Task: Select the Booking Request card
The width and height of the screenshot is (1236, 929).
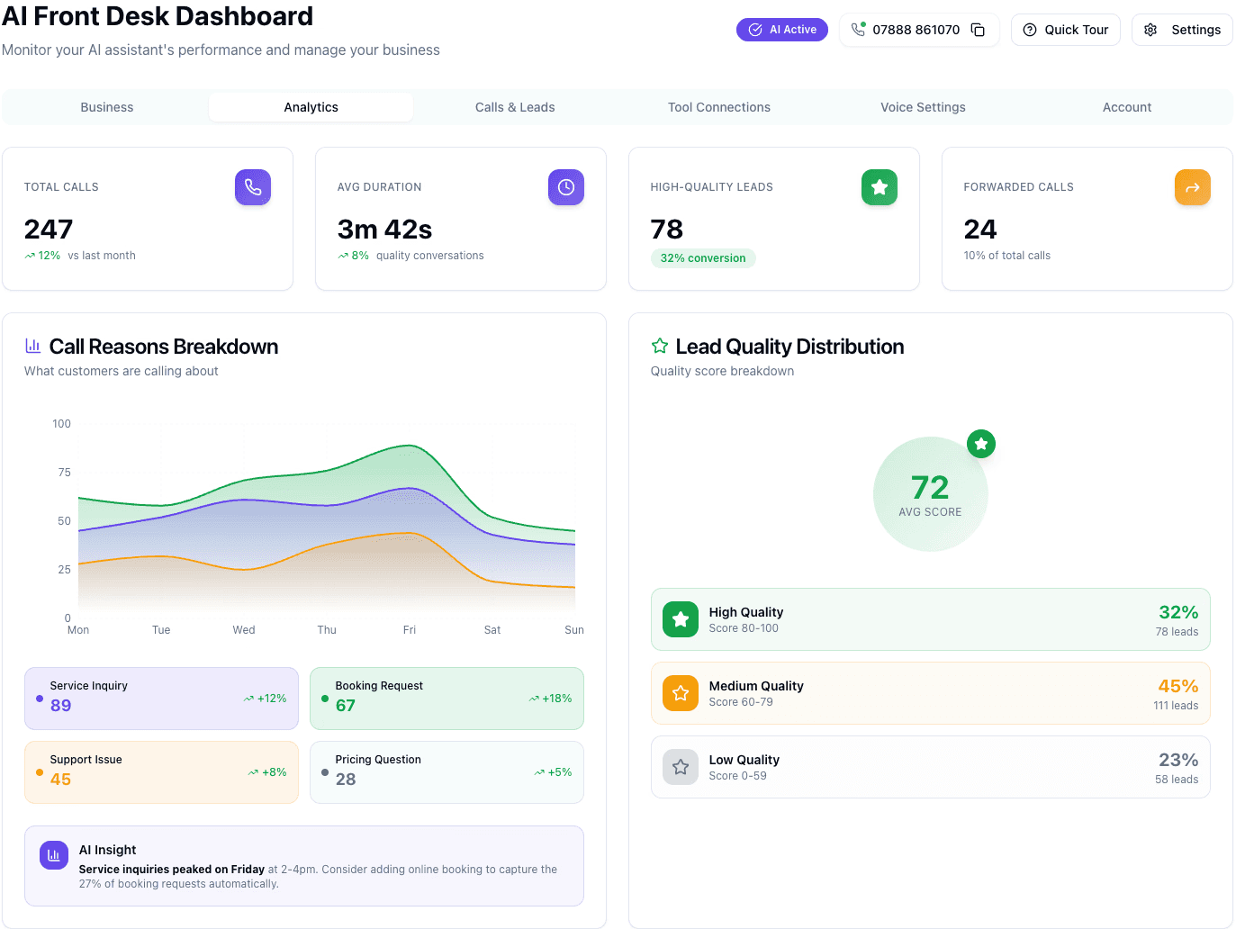Action: [x=447, y=699]
